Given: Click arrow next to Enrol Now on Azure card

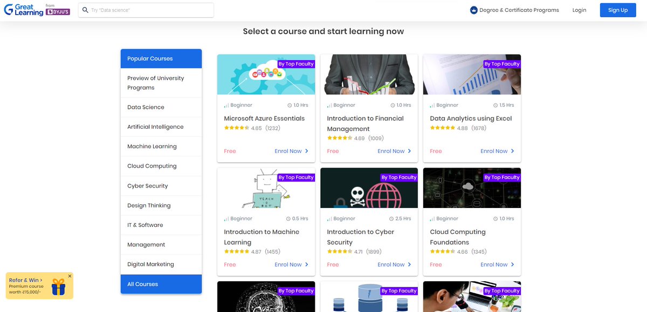Looking at the screenshot, I should pyautogui.click(x=307, y=151).
